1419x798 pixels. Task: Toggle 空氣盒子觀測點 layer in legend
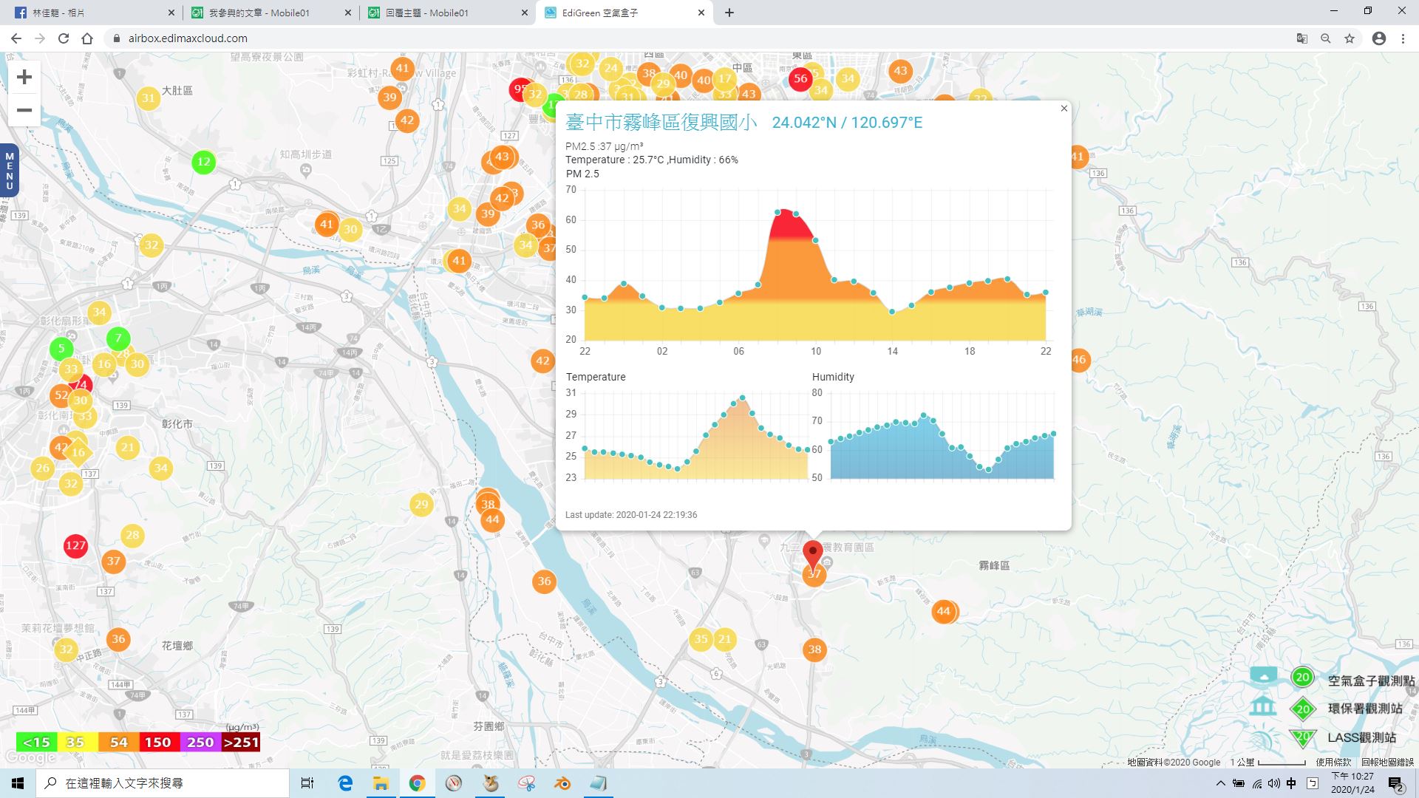click(1333, 680)
